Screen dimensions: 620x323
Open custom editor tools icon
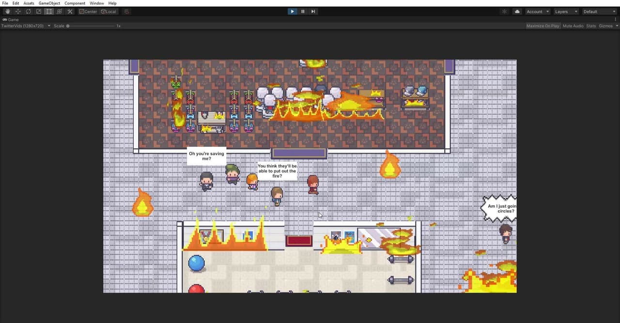pyautogui.click(x=70, y=11)
